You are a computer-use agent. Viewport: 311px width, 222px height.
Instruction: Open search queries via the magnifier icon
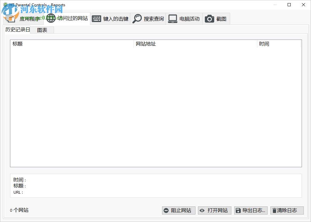click(x=137, y=18)
